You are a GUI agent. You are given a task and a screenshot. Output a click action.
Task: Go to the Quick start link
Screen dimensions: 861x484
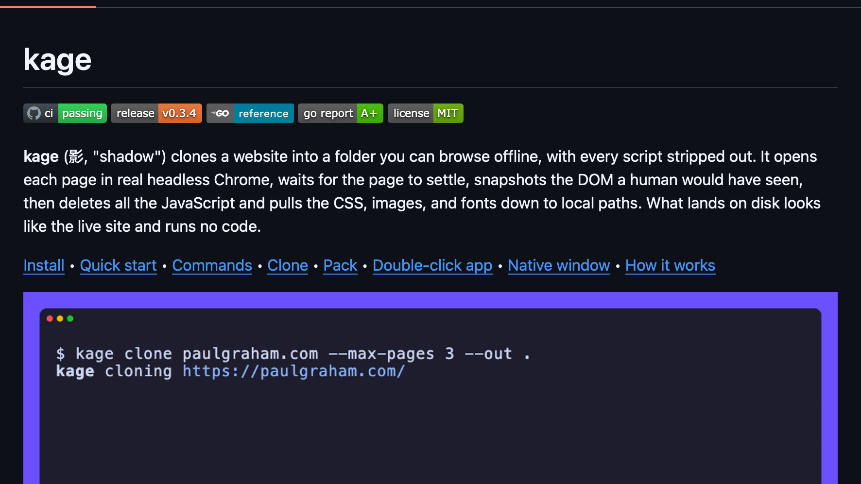118,265
